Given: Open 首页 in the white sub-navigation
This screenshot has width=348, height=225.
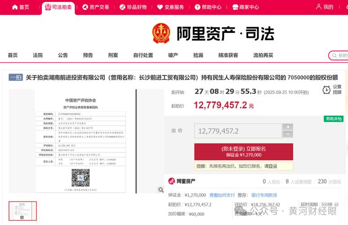Looking at the screenshot, I should (13, 55).
